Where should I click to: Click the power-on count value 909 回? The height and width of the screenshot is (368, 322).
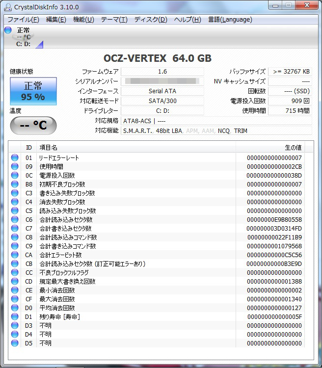(x=290, y=101)
